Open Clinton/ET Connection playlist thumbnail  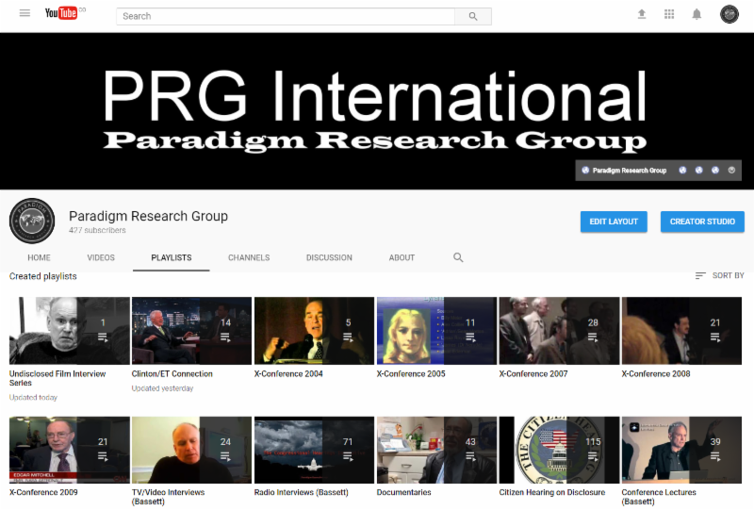tap(191, 331)
